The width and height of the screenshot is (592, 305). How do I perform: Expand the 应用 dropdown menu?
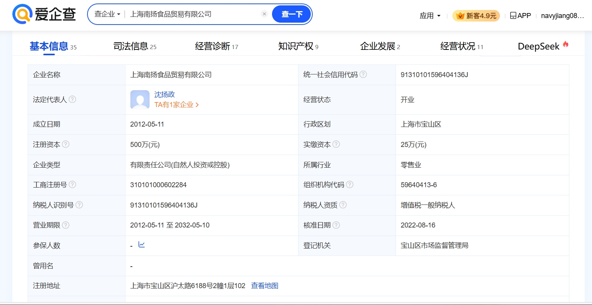click(430, 16)
